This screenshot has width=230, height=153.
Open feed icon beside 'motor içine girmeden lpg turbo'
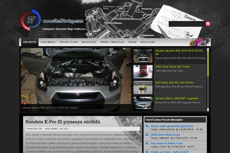pos(147,127)
